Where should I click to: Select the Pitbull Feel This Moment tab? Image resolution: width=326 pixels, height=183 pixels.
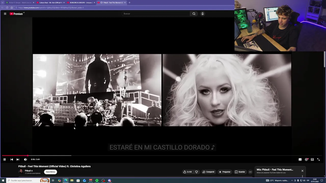pos(112,3)
